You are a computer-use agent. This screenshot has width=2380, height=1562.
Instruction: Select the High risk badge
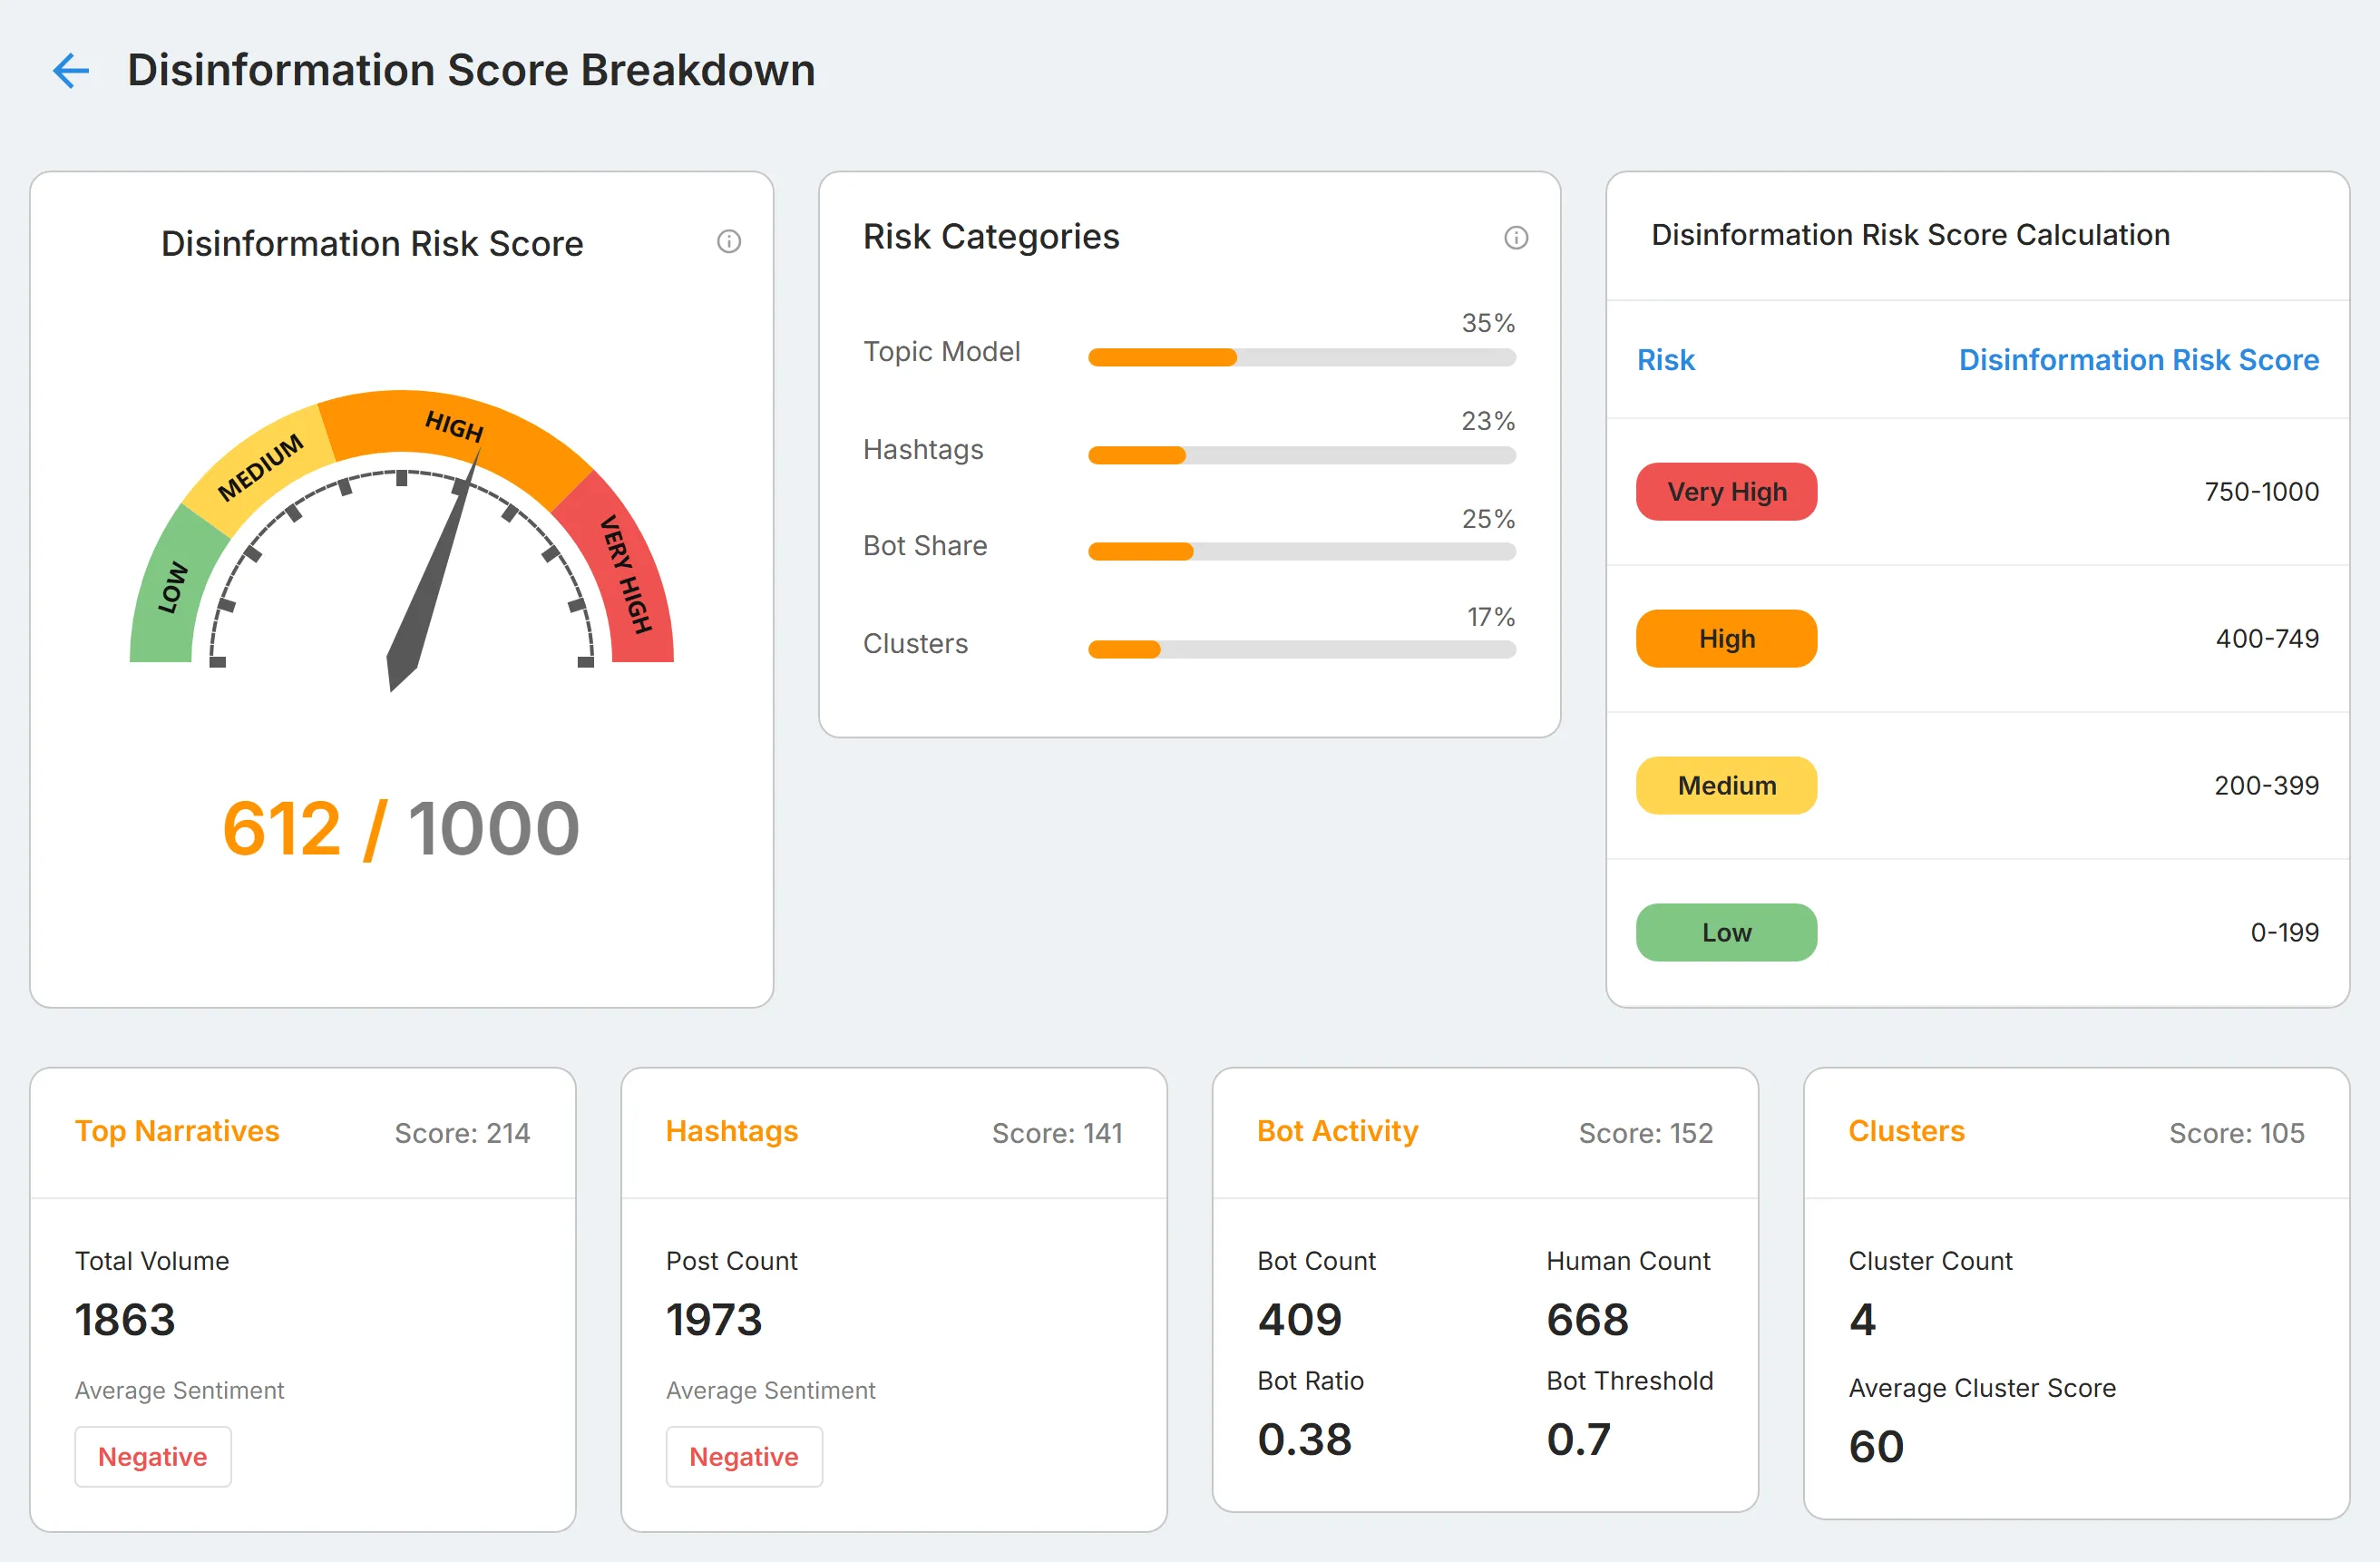point(1726,638)
